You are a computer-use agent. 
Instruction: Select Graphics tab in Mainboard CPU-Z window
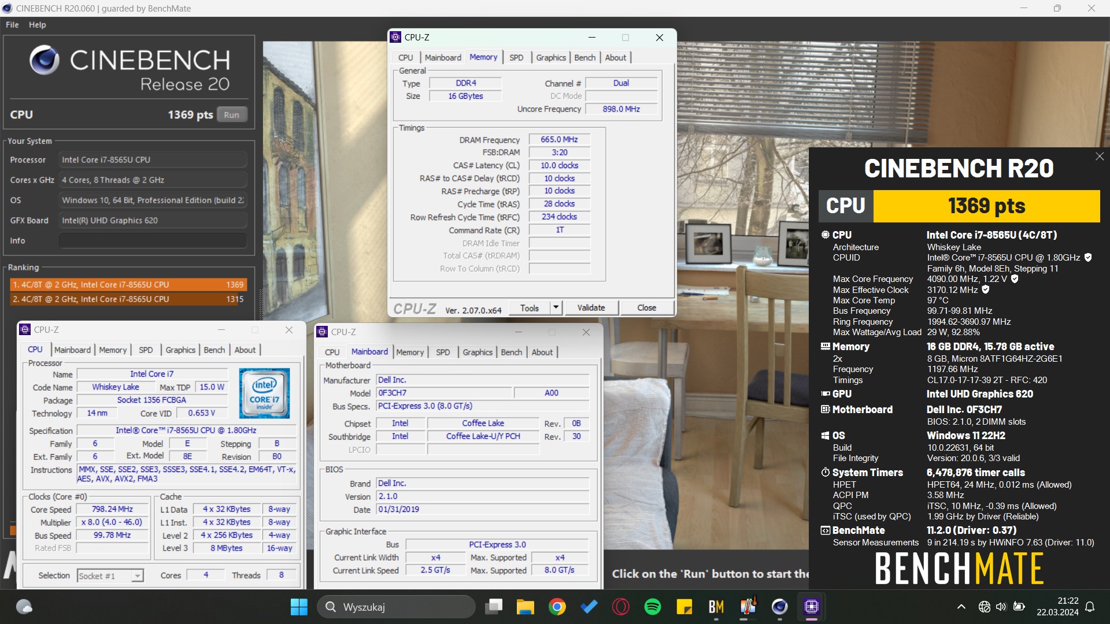(x=478, y=352)
